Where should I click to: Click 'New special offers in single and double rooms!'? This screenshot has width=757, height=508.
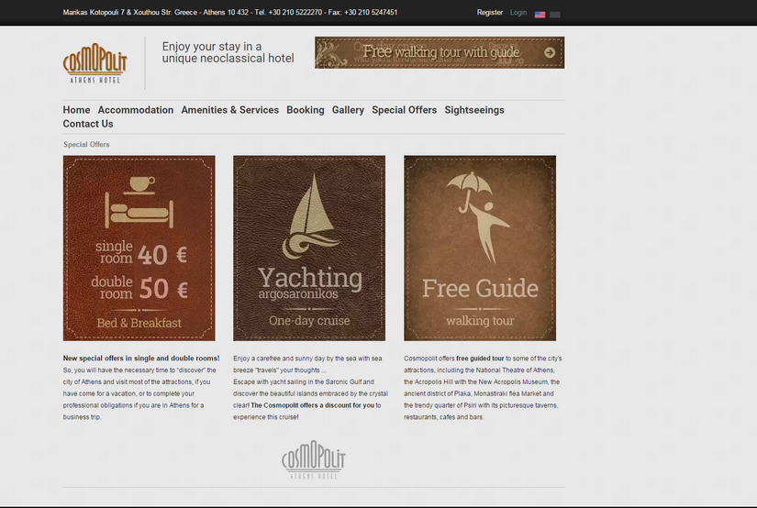(141, 359)
